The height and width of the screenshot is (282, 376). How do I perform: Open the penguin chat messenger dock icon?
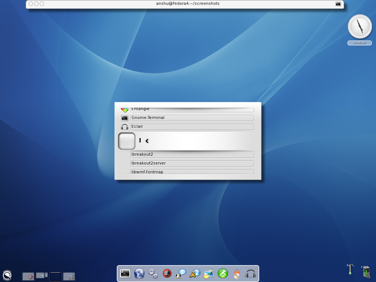[x=181, y=273]
